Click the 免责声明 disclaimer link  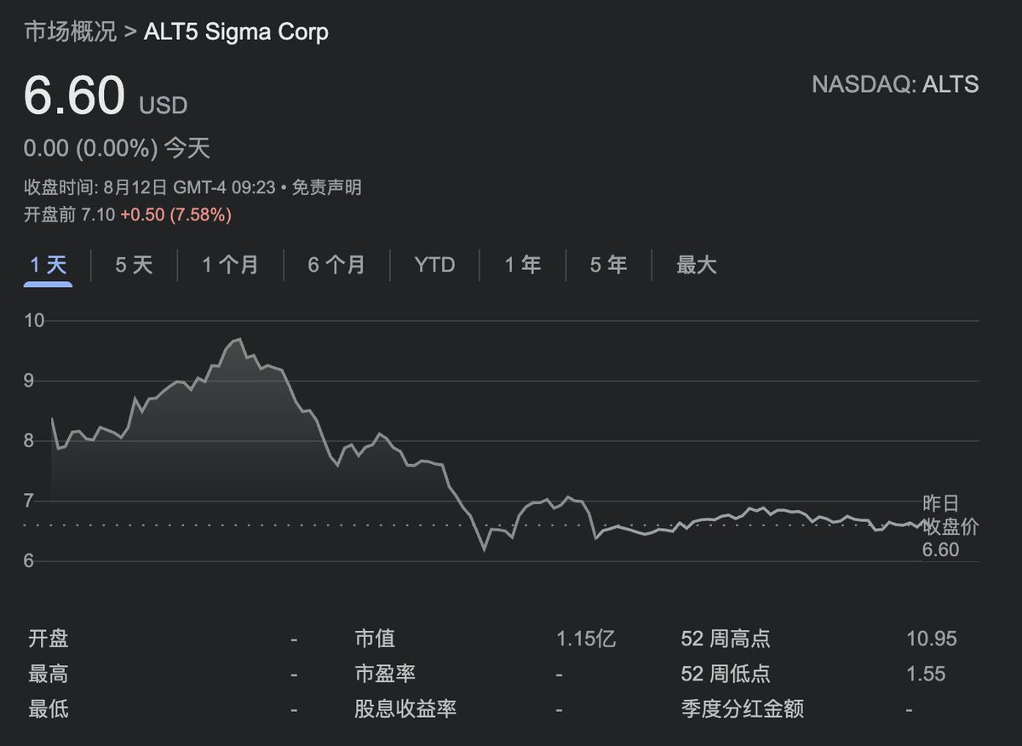point(326,187)
